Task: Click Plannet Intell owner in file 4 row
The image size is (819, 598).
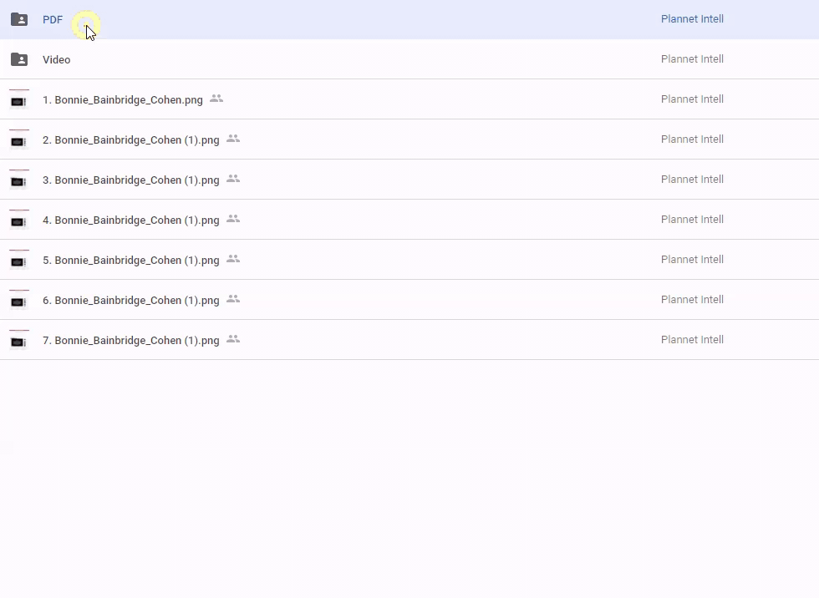Action: pos(692,220)
